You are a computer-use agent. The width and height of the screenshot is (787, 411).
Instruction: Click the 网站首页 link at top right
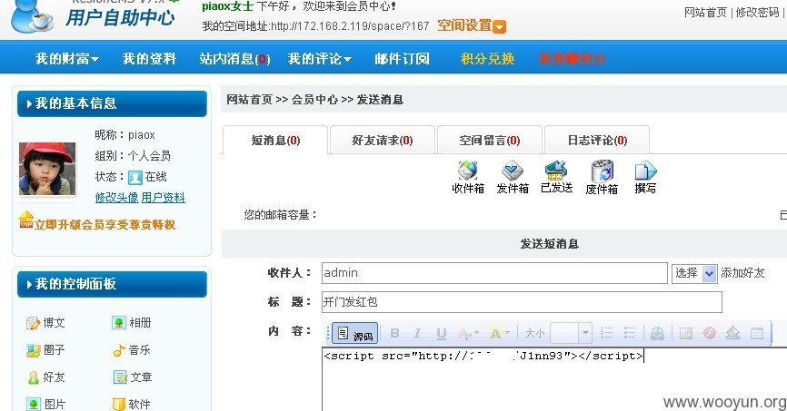[705, 12]
